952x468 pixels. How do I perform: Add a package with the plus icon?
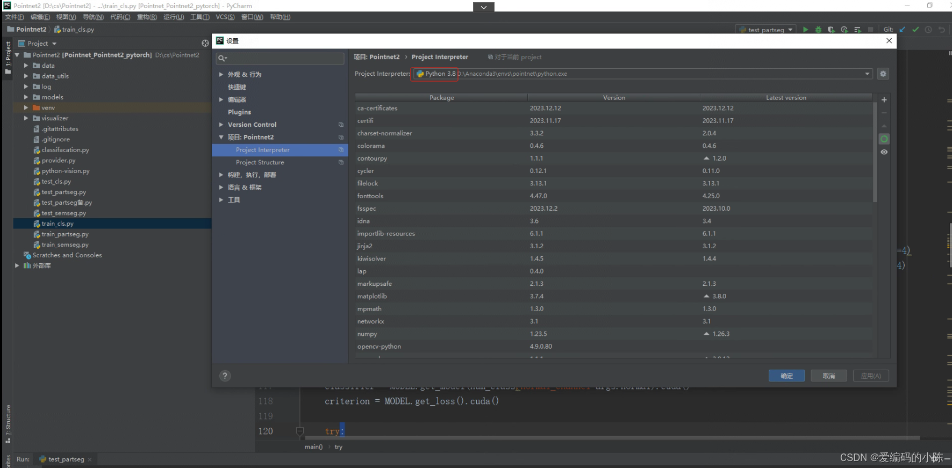(x=884, y=100)
